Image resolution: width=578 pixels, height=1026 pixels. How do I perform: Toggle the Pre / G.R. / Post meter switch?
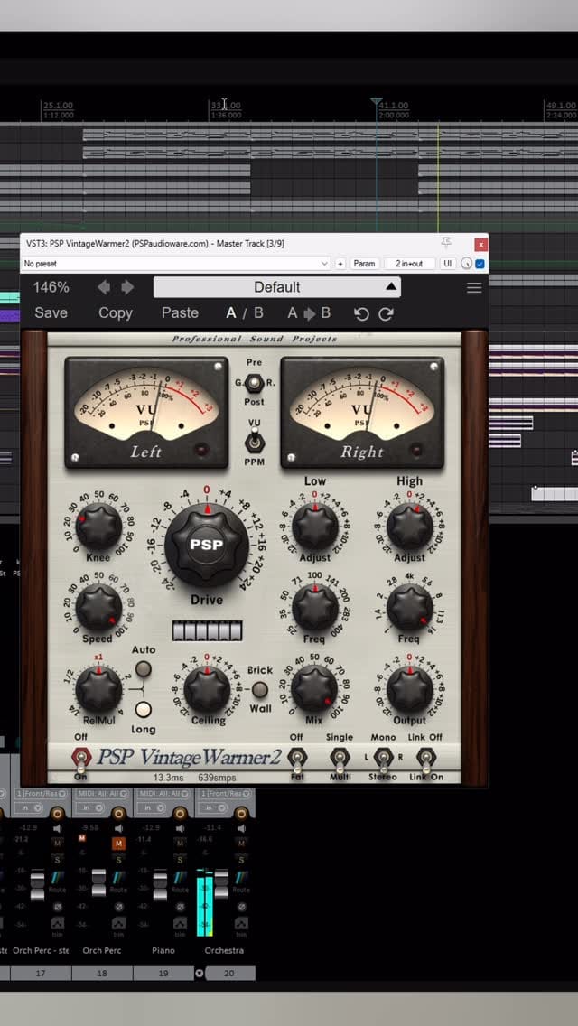pyautogui.click(x=254, y=382)
